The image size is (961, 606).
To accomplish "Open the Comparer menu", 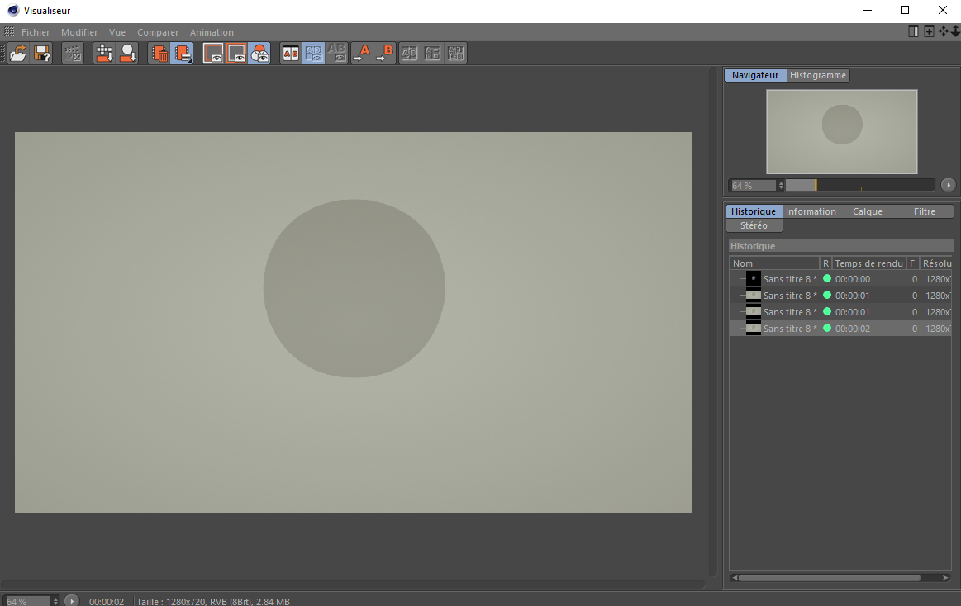I will click(x=158, y=32).
